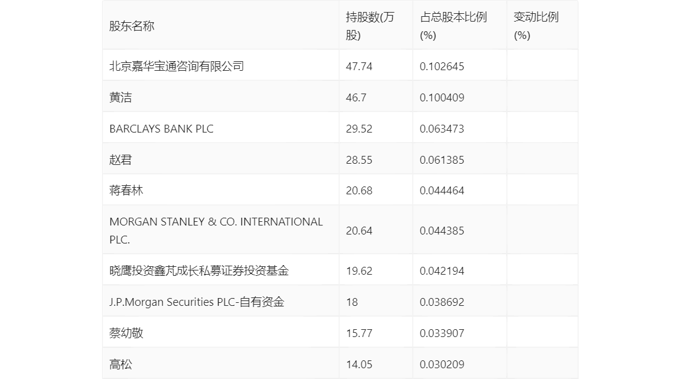Click the 持股数(万股) column header
The image size is (681, 379).
coord(370,26)
